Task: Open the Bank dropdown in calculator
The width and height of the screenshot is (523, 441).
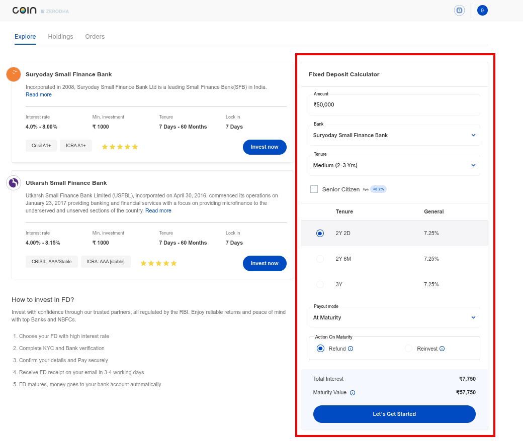Action: [394, 135]
